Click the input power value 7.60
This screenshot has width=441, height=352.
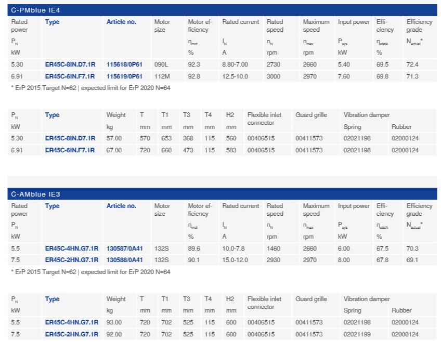pyautogui.click(x=344, y=76)
